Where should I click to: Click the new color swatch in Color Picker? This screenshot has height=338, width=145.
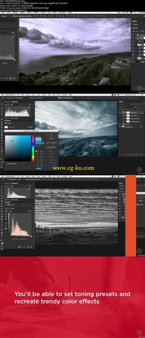(x=38, y=139)
